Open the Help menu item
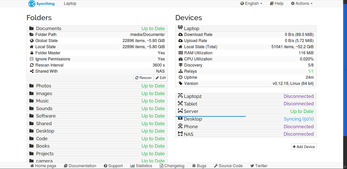The height and width of the screenshot is (169, 347). (x=277, y=4)
